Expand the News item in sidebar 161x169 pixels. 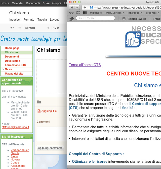3,69
